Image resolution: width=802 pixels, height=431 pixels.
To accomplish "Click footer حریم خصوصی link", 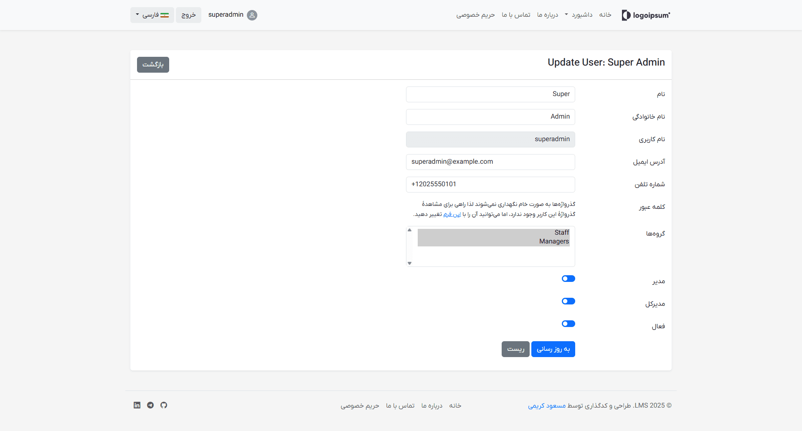I will pyautogui.click(x=360, y=406).
